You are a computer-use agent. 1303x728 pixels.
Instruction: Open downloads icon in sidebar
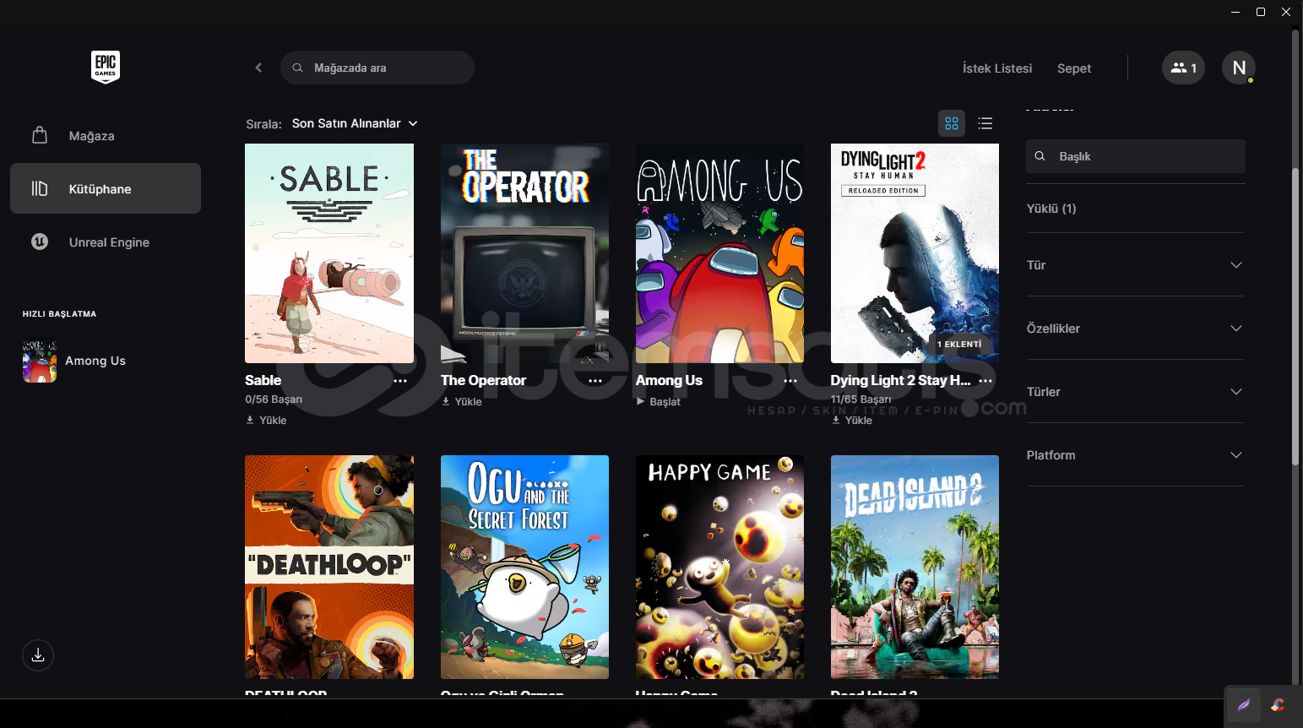(38, 655)
